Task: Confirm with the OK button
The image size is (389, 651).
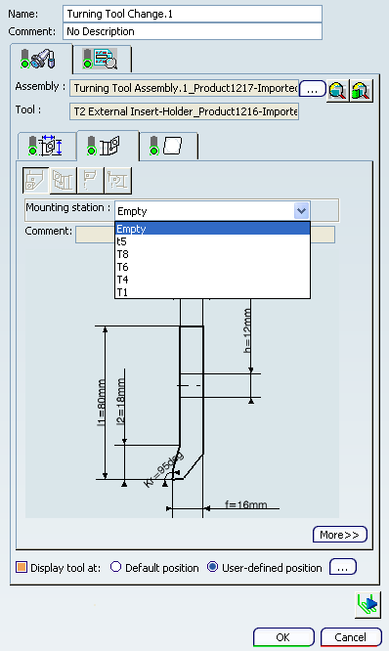Action: 283,637
